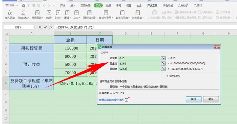Image resolution: width=237 pixels, height=124 pixels.
Task: Select cell with value 70000
Action: pos(70,72)
